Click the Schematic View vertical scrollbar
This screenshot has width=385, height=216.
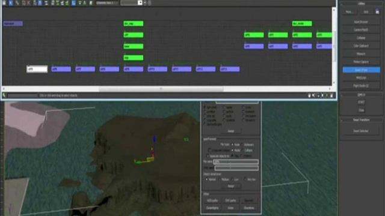click(334, 46)
